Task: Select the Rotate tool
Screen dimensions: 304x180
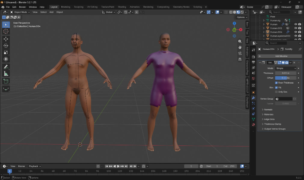Action: point(6,46)
